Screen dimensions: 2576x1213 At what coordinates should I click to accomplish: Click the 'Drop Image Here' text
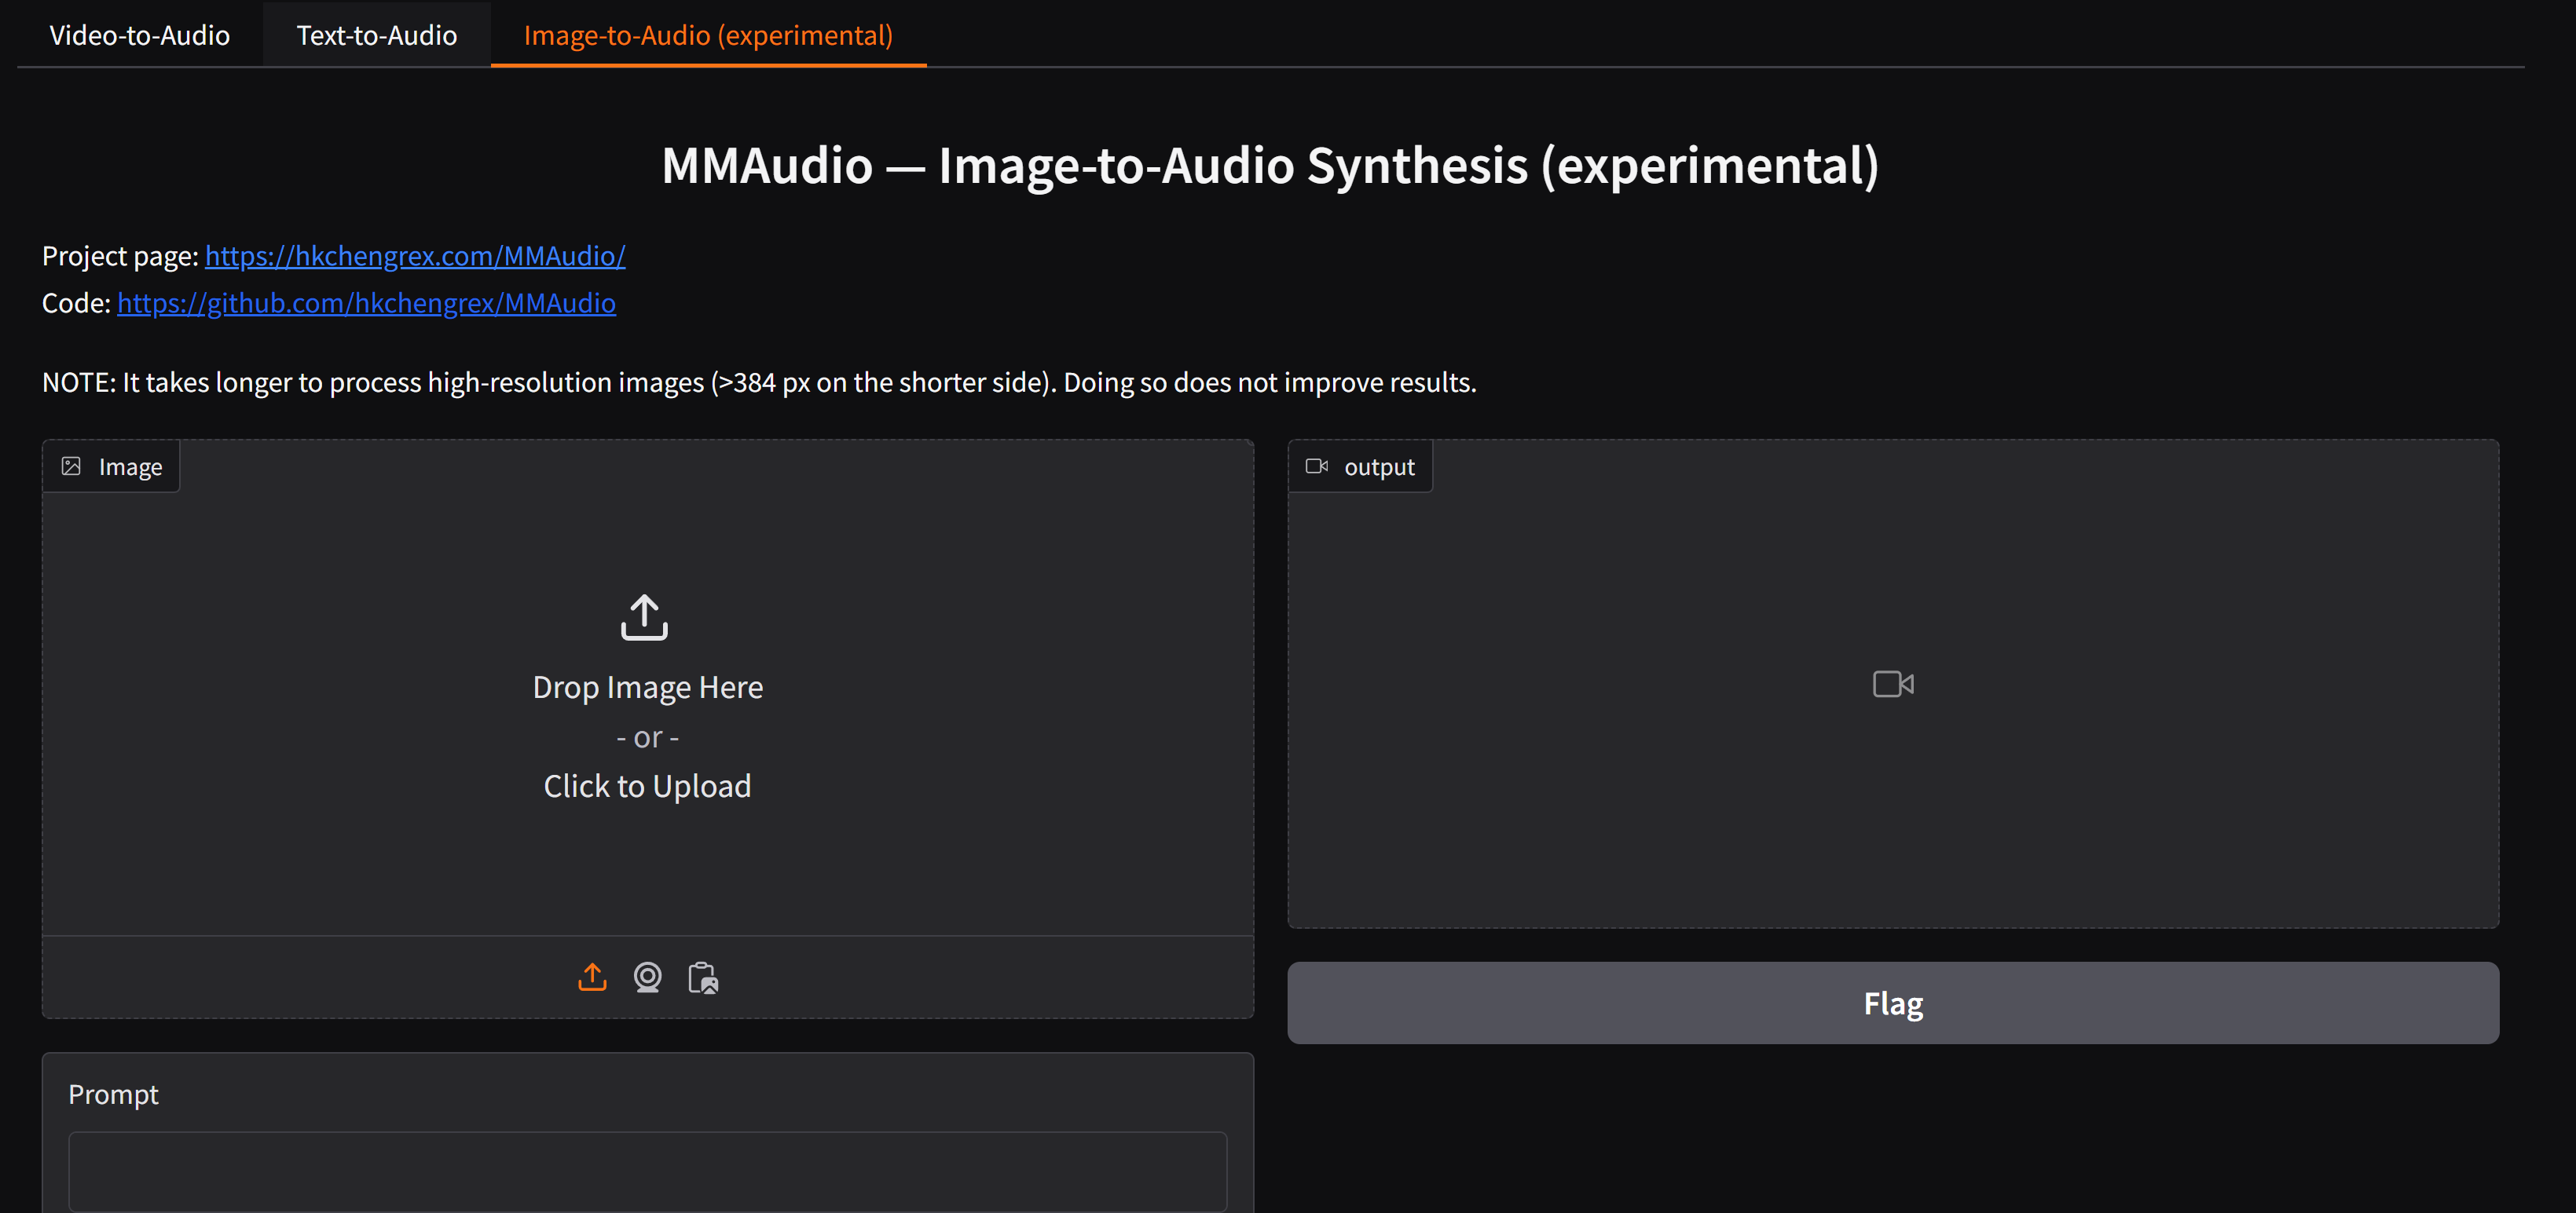pos(647,688)
